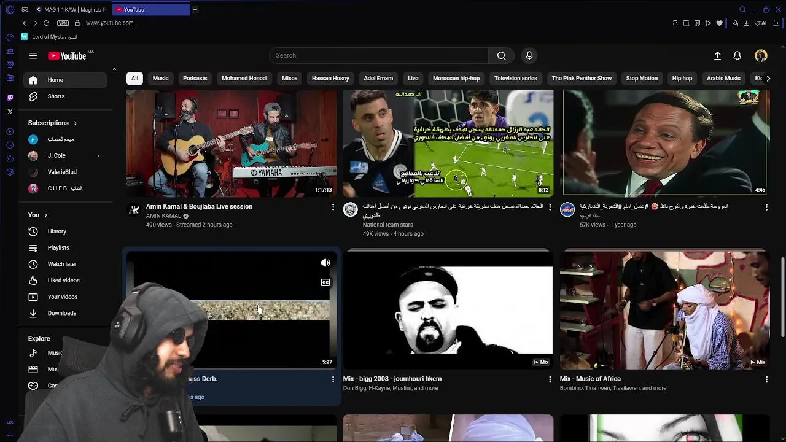Select the Mohamed Henedi chip
This screenshot has height=442, width=786.
point(244,79)
